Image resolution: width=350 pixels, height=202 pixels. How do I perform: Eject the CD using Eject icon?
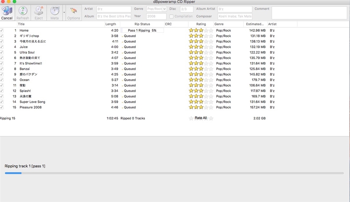(x=39, y=13)
